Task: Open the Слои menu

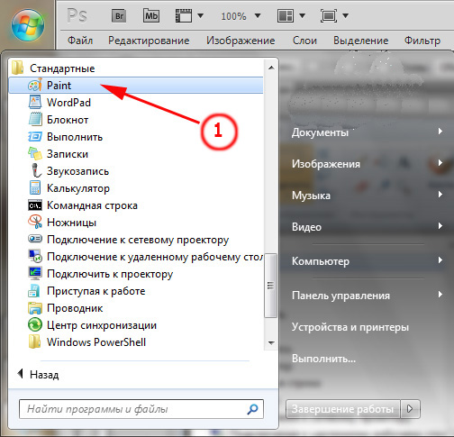Action: tap(304, 41)
